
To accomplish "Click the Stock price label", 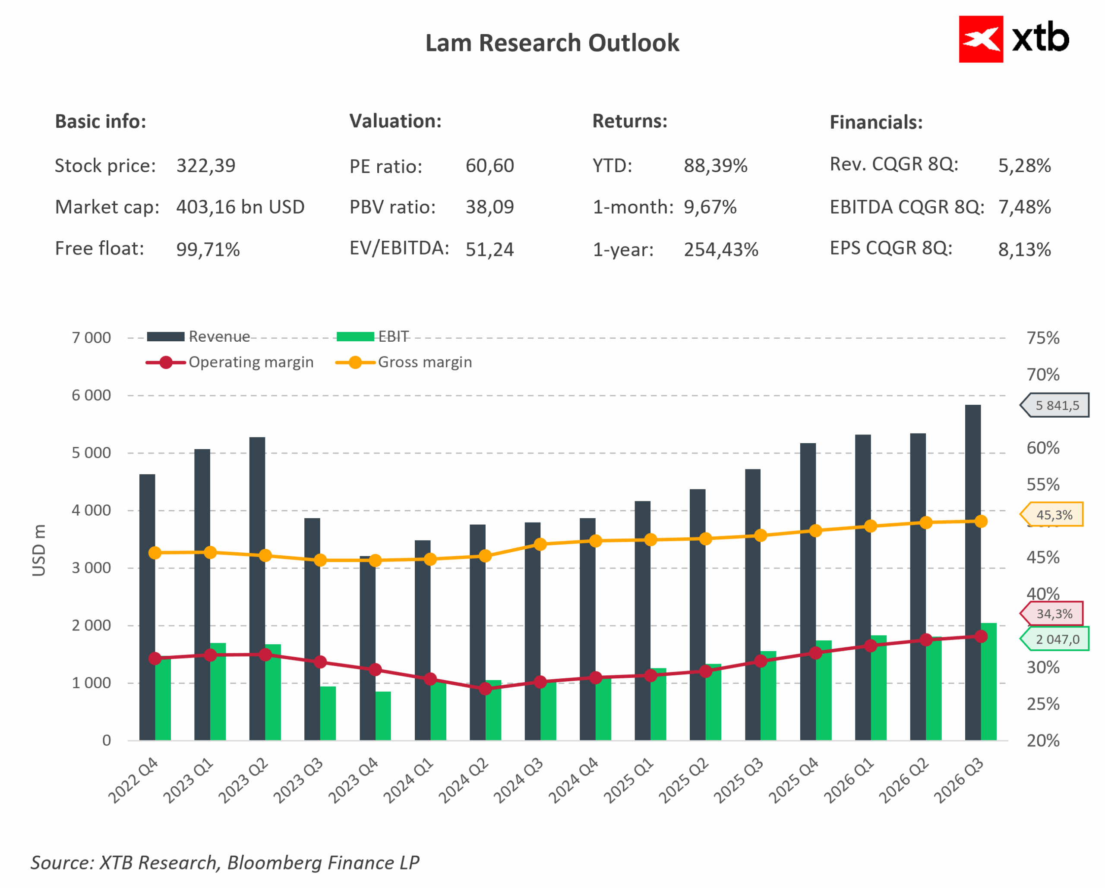I will click(105, 166).
